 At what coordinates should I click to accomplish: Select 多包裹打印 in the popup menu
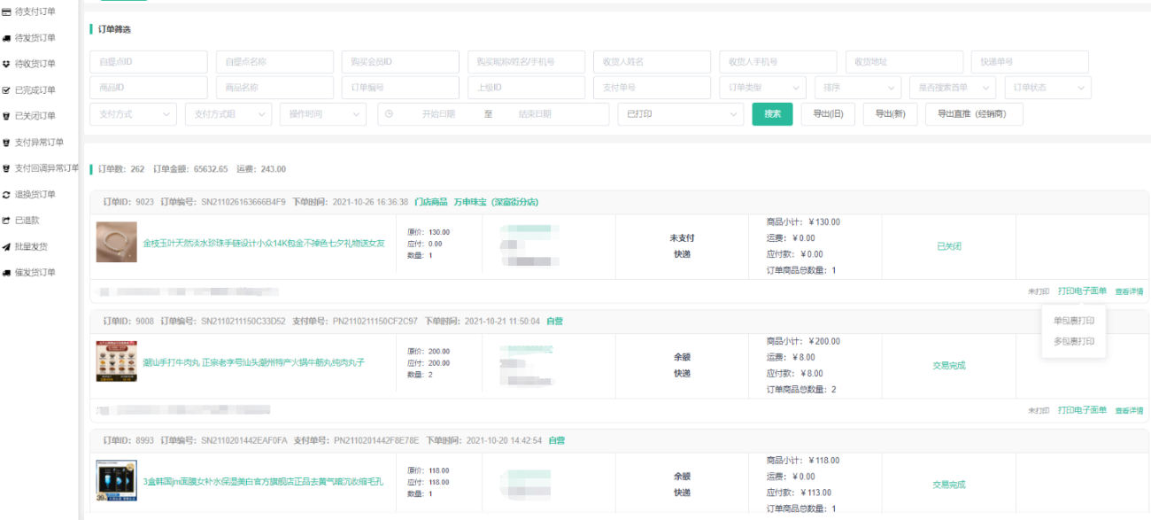pos(1073,341)
